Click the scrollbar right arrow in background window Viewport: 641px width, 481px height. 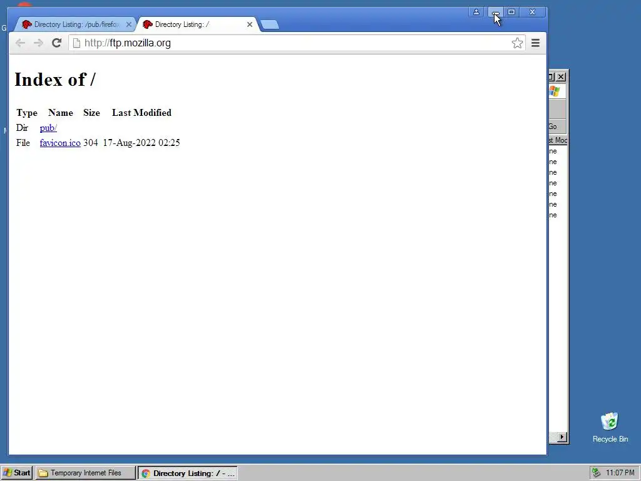(562, 437)
